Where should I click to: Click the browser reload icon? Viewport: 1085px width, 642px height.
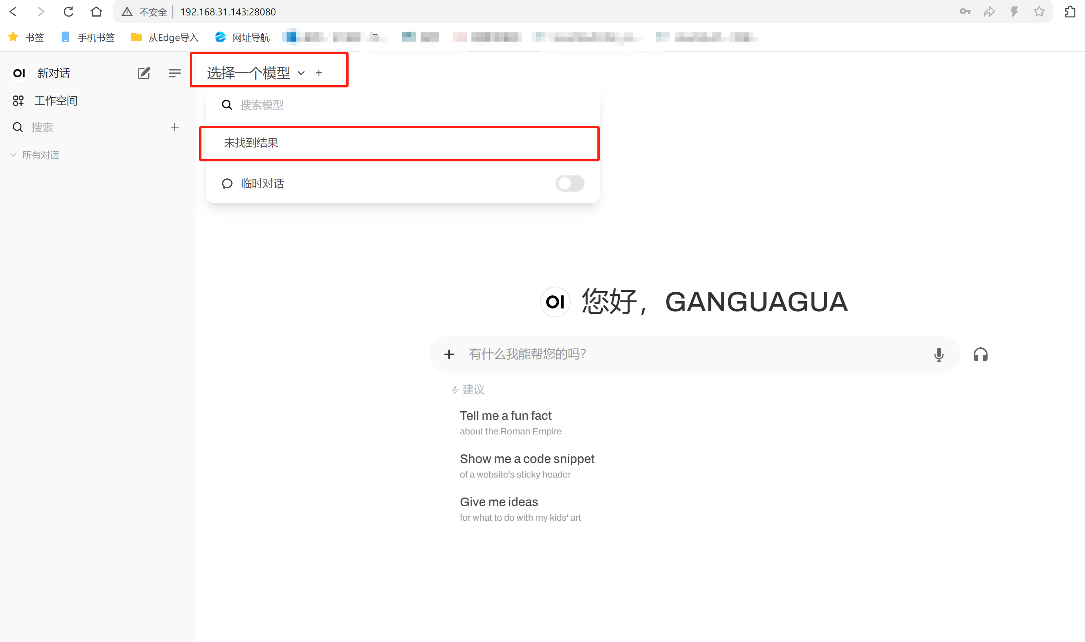click(68, 12)
